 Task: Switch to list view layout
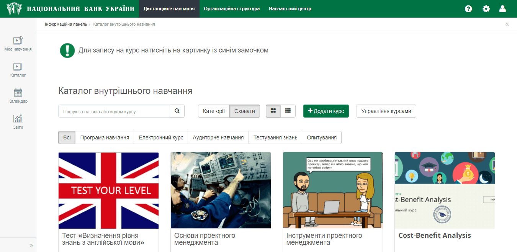(288, 111)
